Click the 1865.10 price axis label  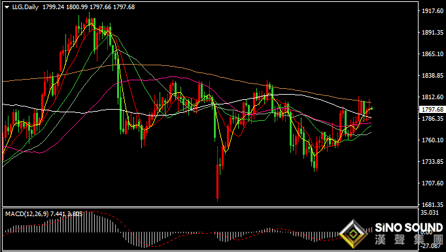433,54
